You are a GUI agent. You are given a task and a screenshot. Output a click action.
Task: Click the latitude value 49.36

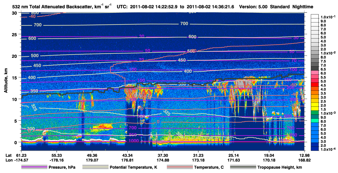[x=92, y=155]
